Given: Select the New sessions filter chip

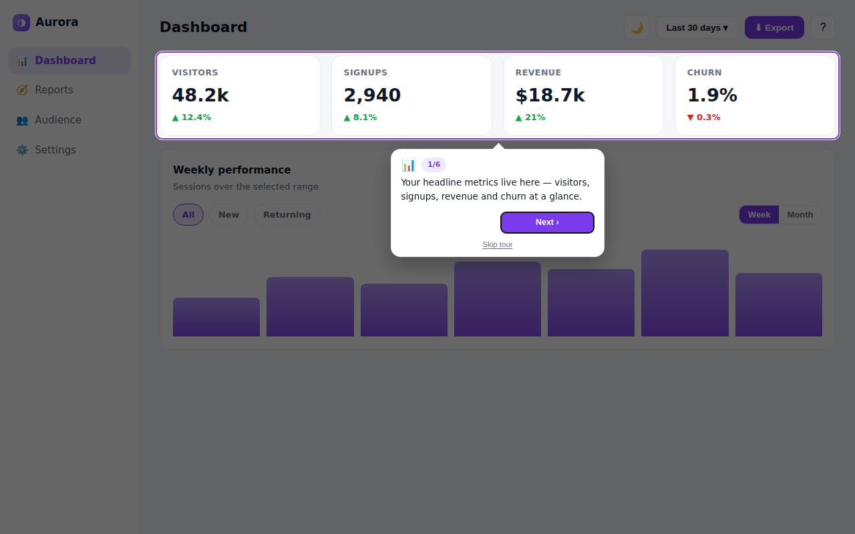Looking at the screenshot, I should (x=228, y=215).
